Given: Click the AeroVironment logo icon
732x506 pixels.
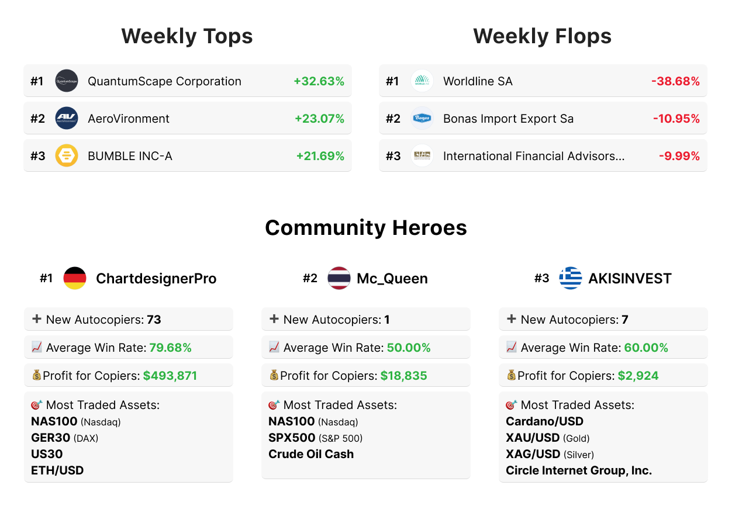Looking at the screenshot, I should tap(67, 119).
